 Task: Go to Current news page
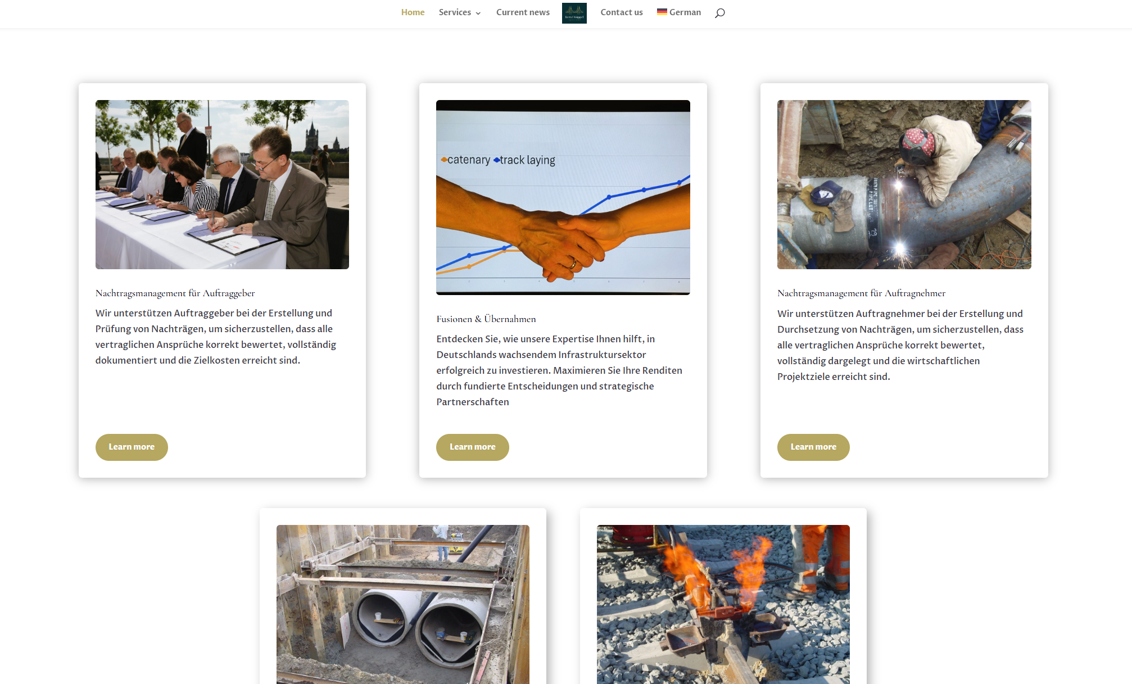[522, 12]
